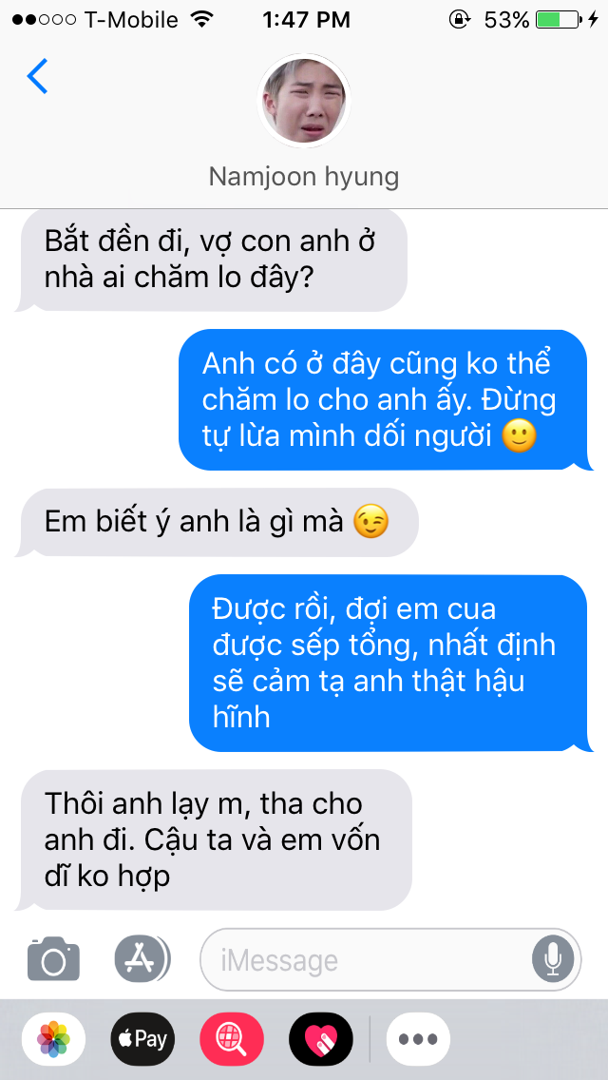The image size is (608, 1080).
Task: Tap the "Bắt đền đi" gray message bubble
Action: pyautogui.click(x=211, y=260)
